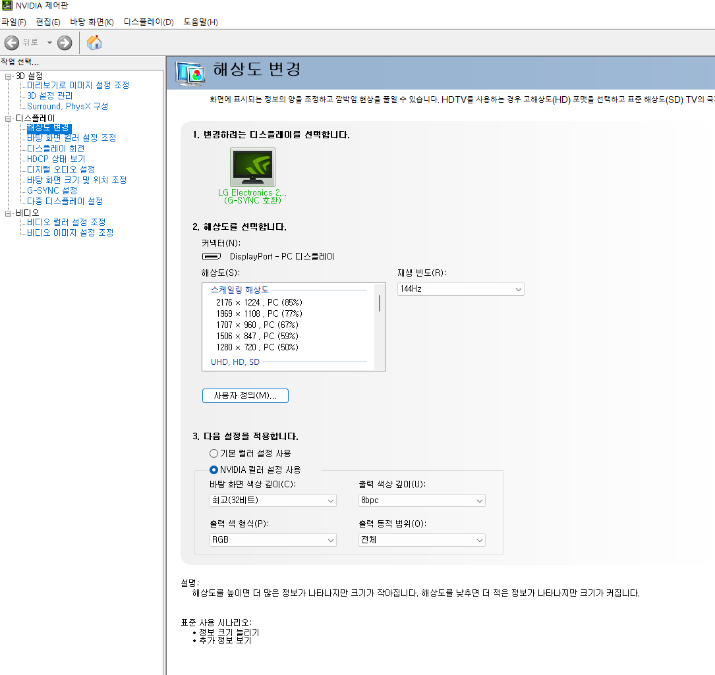Viewport: 715px width, 675px height.
Task: Open G-SYNC 설정 page
Action: 52,190
